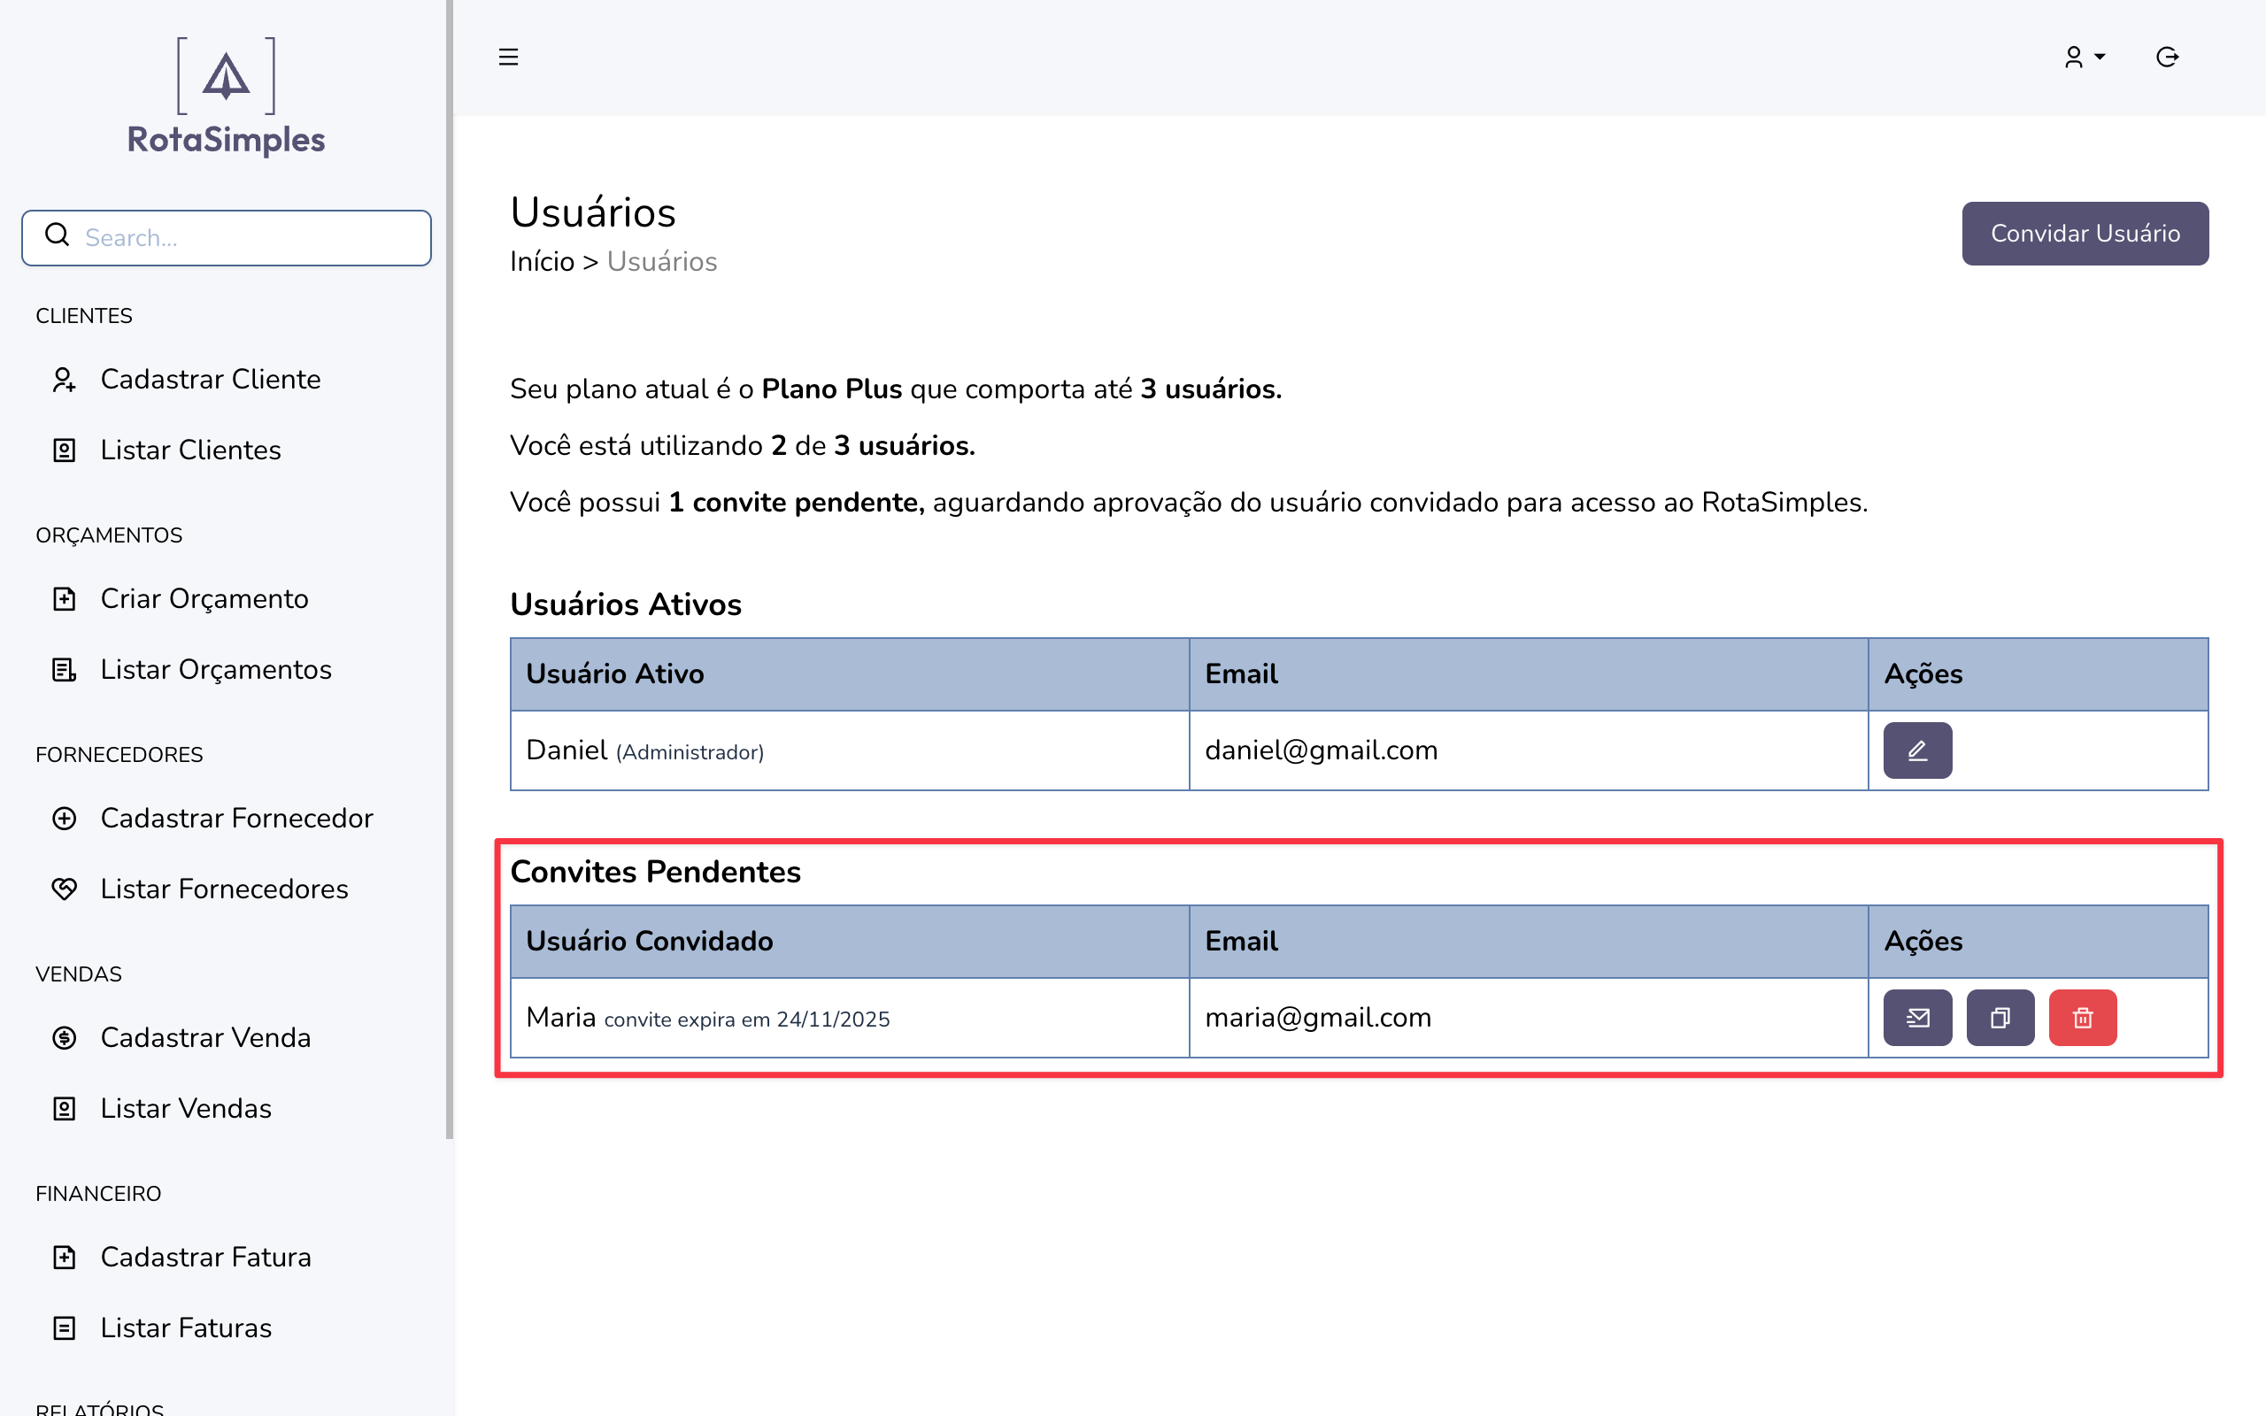Copy Maria's invitation link icon
2266x1416 pixels.
(x=2000, y=1017)
